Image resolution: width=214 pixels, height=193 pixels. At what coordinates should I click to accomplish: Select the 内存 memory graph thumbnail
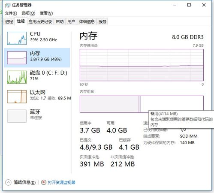pyautogui.click(x=17, y=57)
